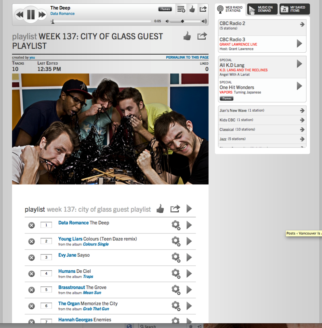The height and width of the screenshot is (328, 322).
Task: Play Humans De Ciel
Action: click(x=189, y=273)
